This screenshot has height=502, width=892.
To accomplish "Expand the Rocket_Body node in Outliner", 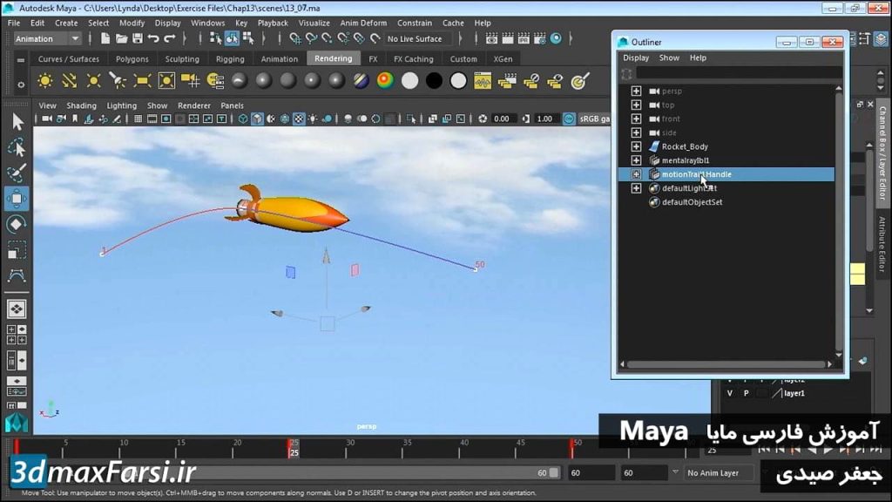I will pyautogui.click(x=636, y=146).
